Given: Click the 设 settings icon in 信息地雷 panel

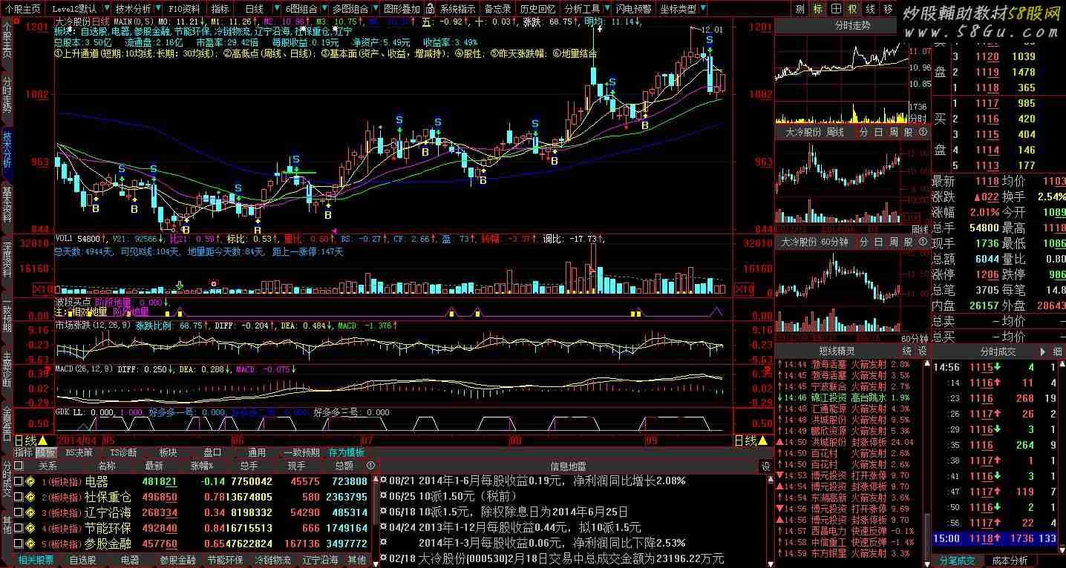Looking at the screenshot, I should click(765, 466).
